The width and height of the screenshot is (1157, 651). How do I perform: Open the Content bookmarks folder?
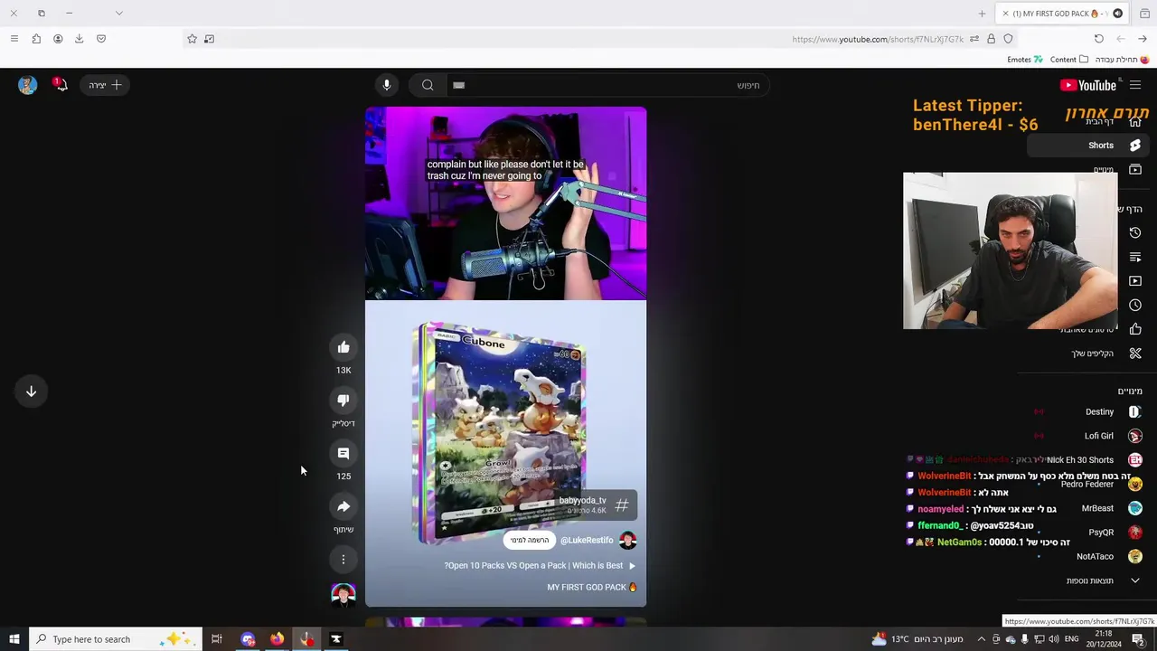[x=1070, y=60]
